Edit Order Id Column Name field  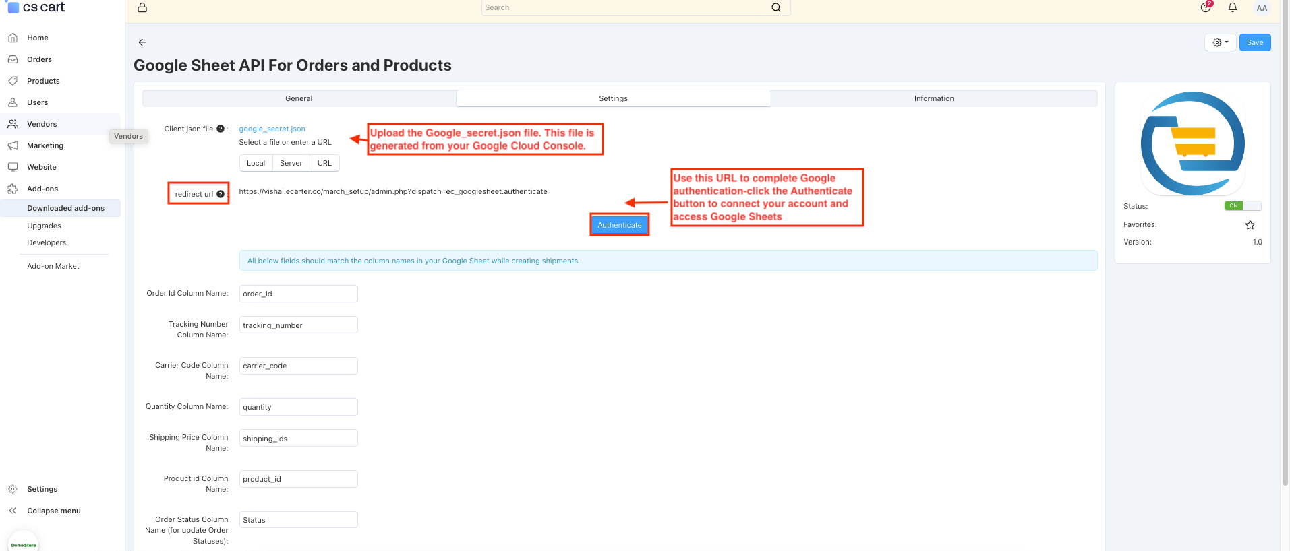click(299, 294)
